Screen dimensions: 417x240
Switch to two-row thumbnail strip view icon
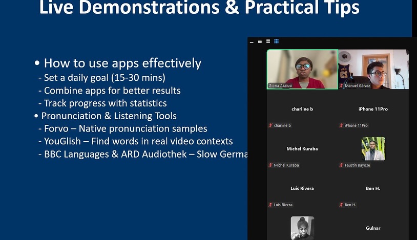click(x=268, y=41)
